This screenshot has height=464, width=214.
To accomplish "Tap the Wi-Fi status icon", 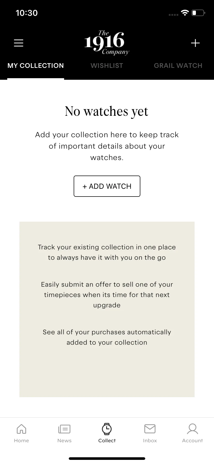I will pyautogui.click(x=185, y=13).
